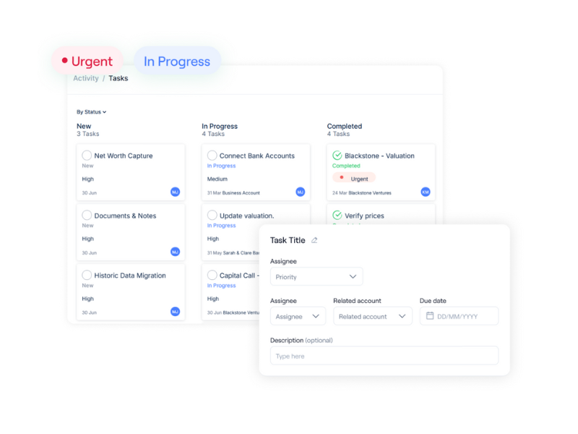
Task: Go to Activity in the breadcrumb
Action: tap(85, 78)
